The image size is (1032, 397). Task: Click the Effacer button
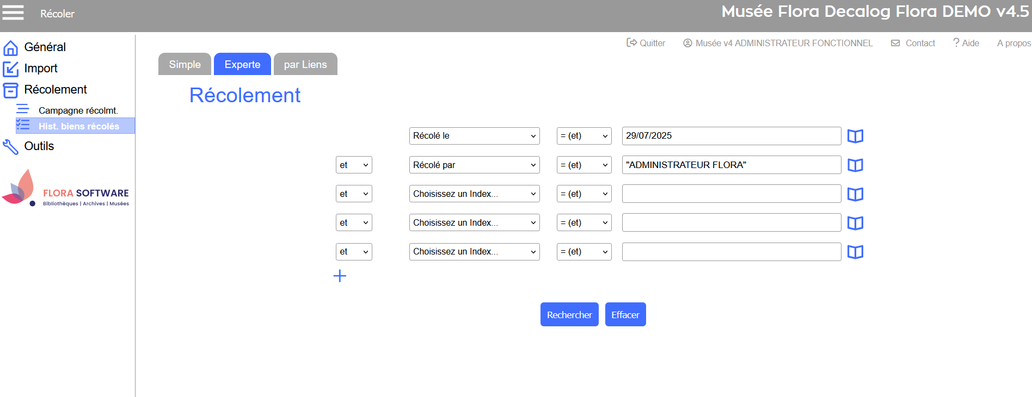tap(625, 315)
